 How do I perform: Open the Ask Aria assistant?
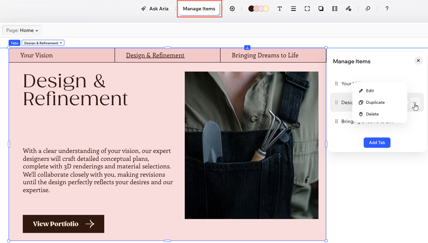click(x=155, y=9)
